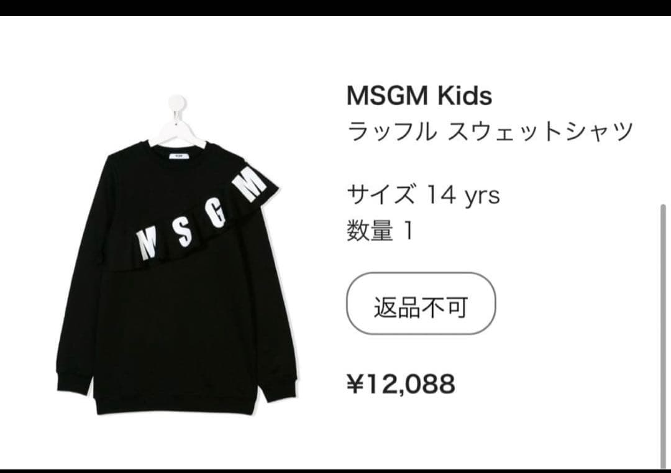Click the ラッフル スウェットシャツ product title

pos(490,131)
